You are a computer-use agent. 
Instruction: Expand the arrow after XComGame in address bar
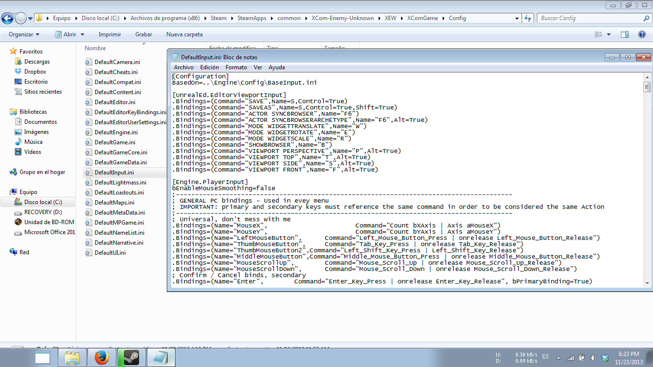(x=443, y=18)
